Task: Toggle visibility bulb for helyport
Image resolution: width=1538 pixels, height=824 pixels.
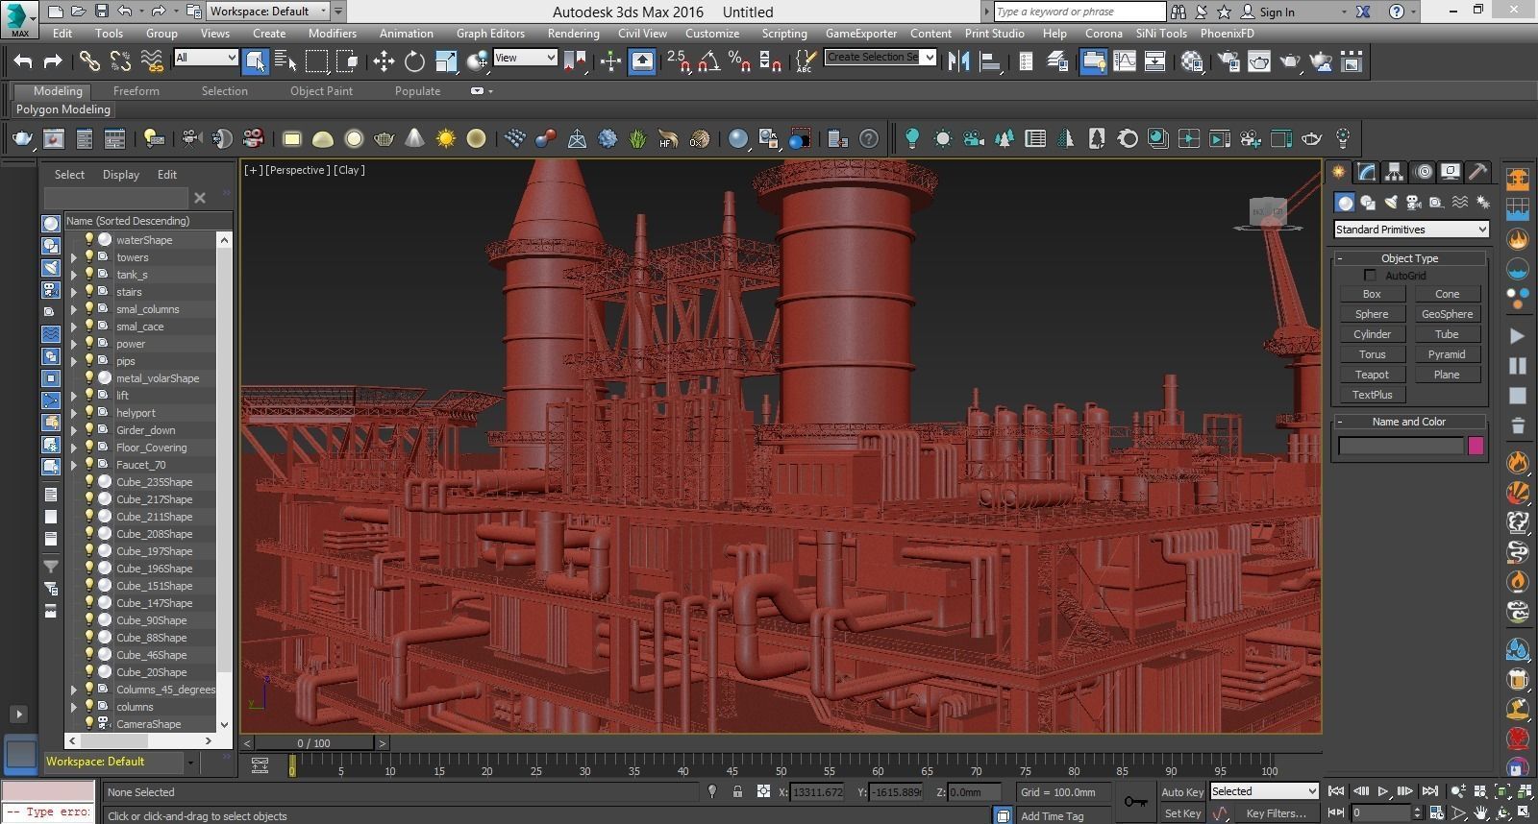Action: pyautogui.click(x=89, y=412)
